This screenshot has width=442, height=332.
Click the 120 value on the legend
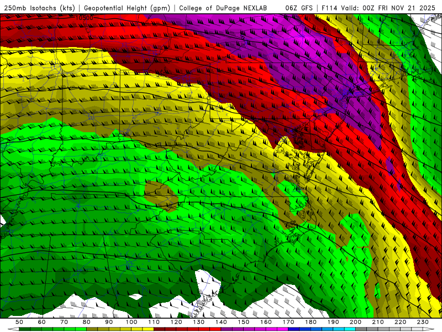pos(176,322)
